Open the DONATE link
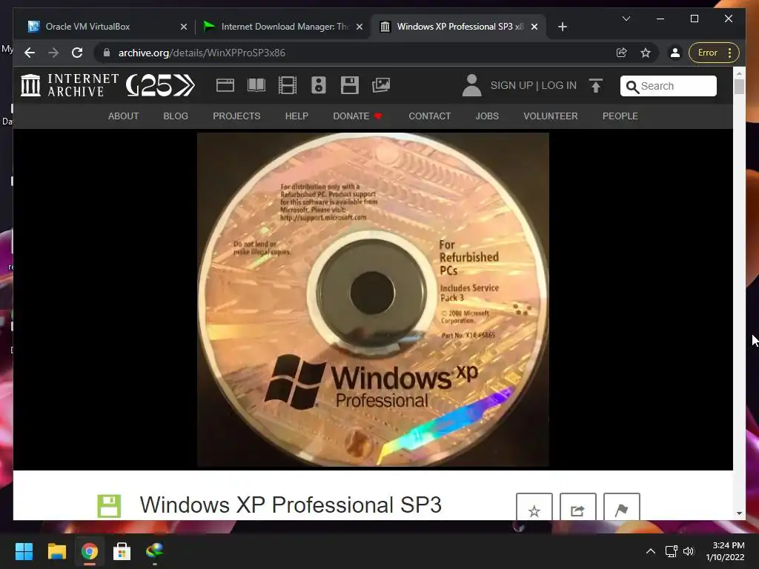This screenshot has height=569, width=759. (357, 116)
